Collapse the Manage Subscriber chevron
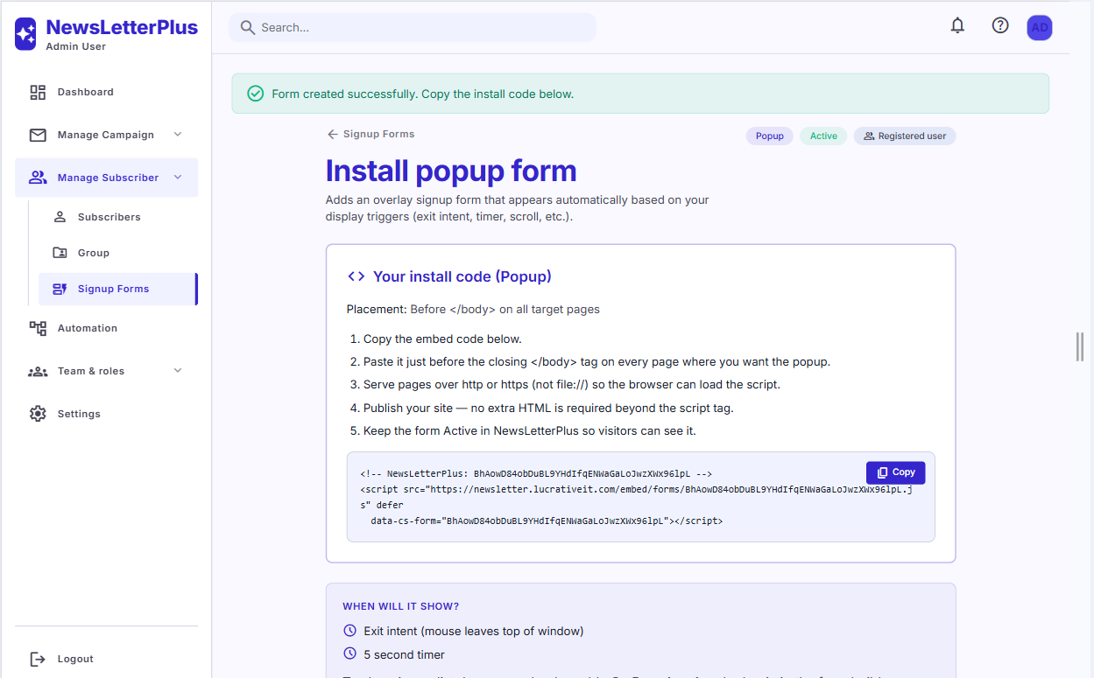The height and width of the screenshot is (678, 1094). [x=178, y=178]
